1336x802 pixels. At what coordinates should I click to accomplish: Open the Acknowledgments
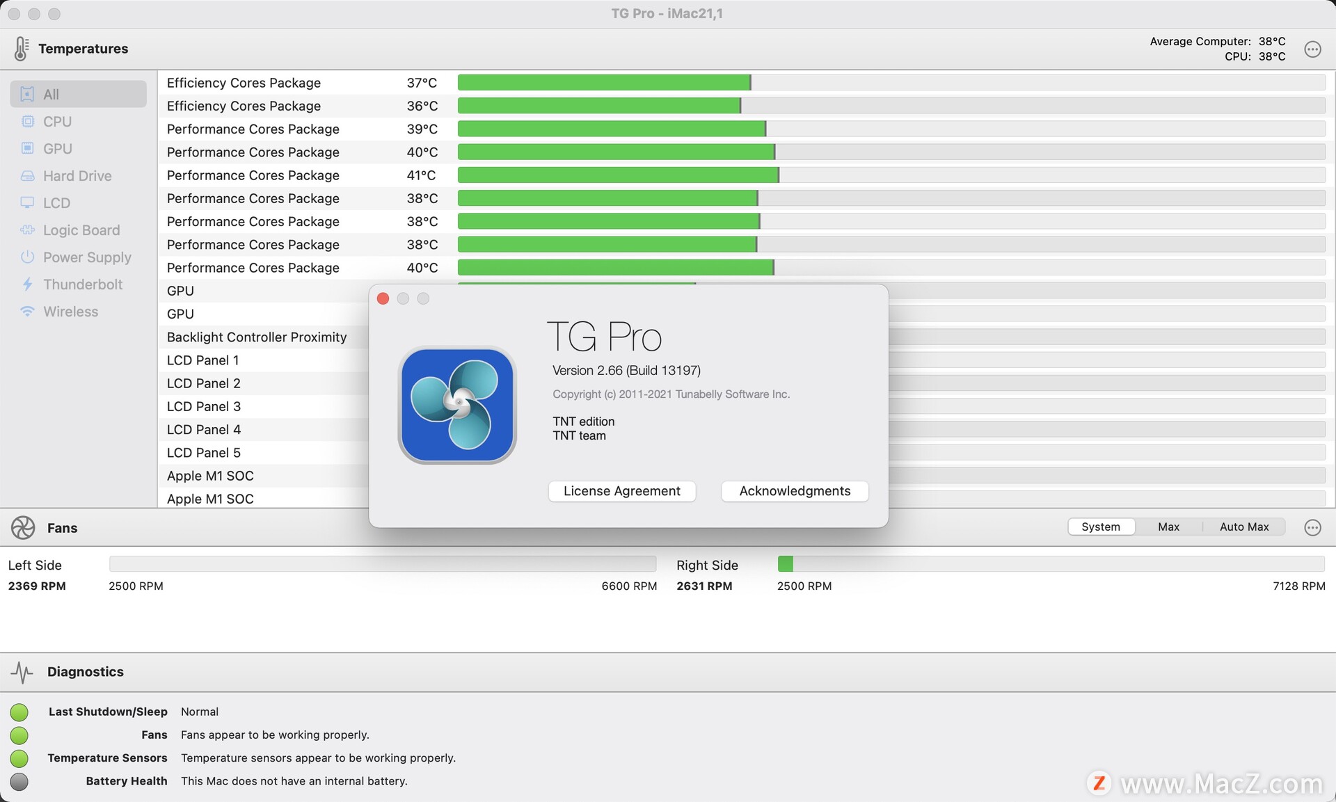tap(795, 491)
